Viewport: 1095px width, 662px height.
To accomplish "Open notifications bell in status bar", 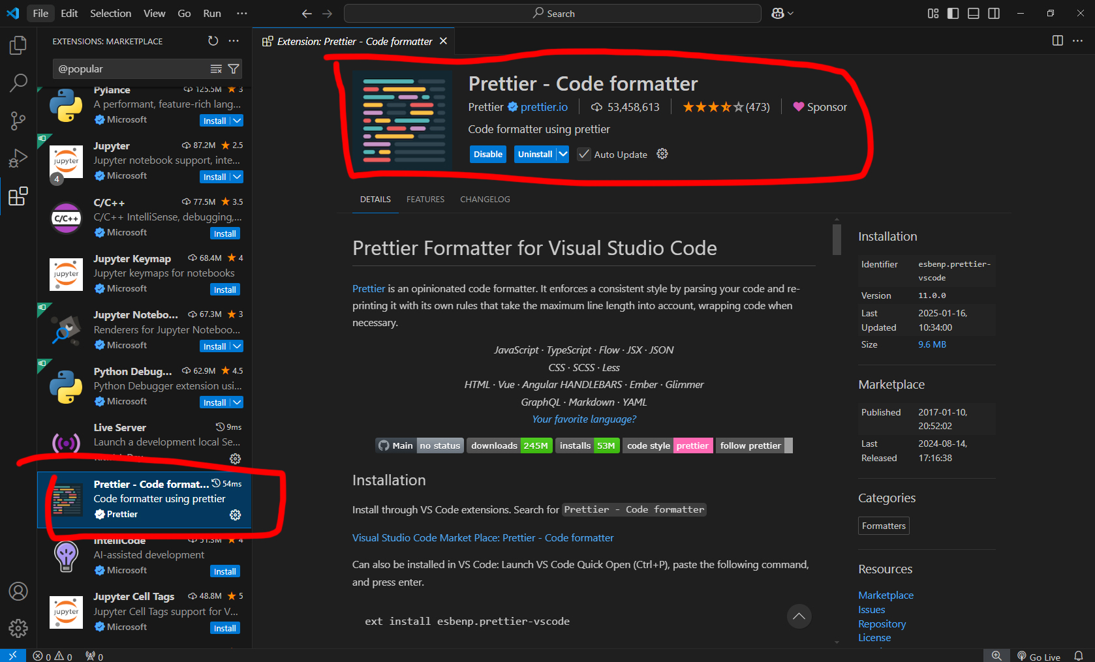I will pyautogui.click(x=1079, y=656).
